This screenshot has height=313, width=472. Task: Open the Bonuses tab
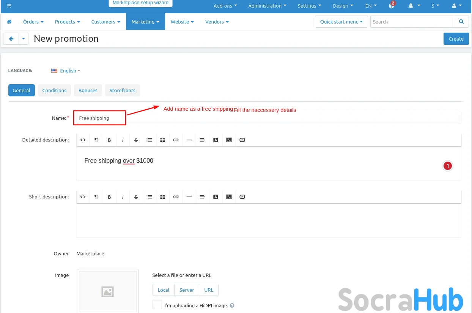click(x=88, y=90)
